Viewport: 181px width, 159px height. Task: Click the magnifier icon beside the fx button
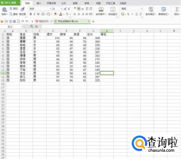point(31,26)
